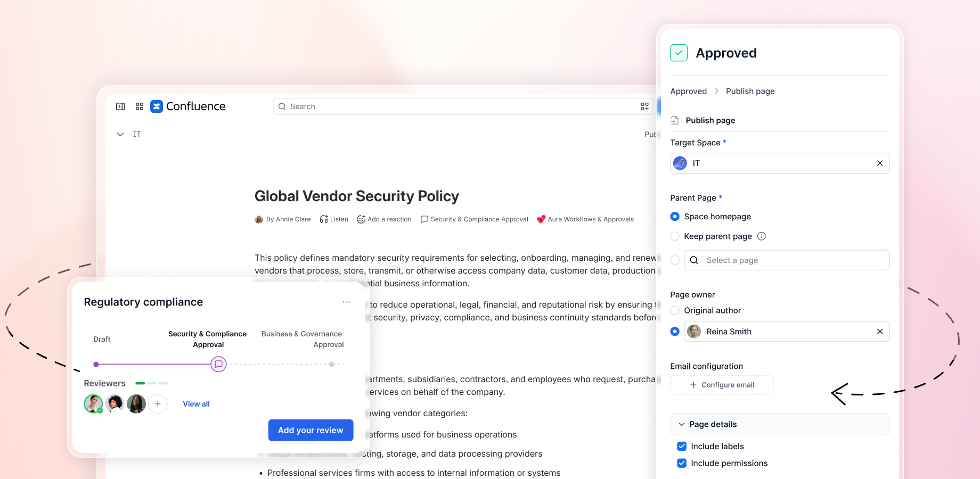Choose Original author as page owner
This screenshot has height=479, width=980.
675,310
